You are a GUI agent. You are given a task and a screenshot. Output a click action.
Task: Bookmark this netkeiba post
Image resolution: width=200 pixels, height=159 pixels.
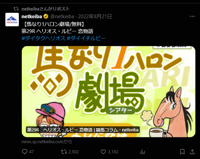coord(182,152)
